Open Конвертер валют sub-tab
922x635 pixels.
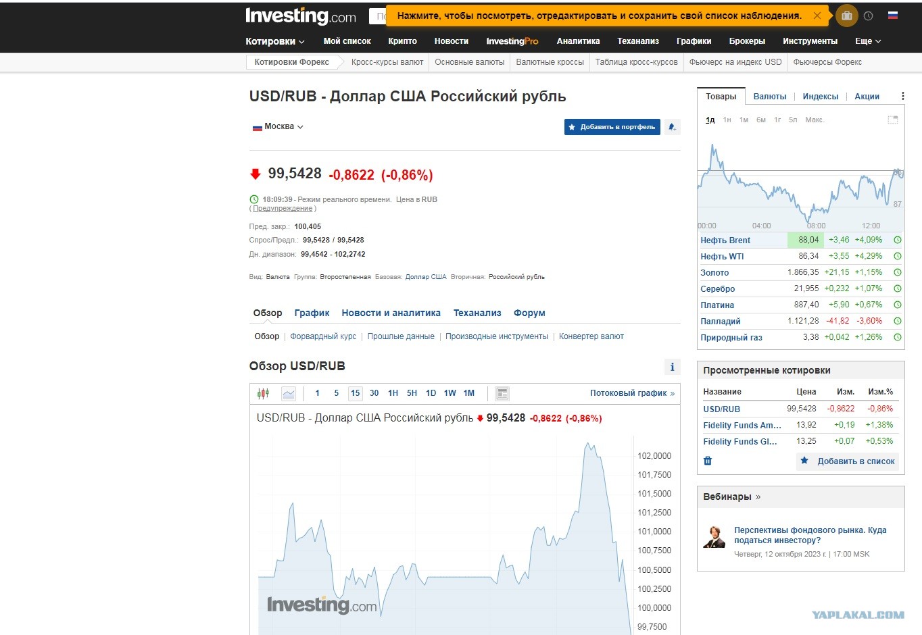[591, 336]
